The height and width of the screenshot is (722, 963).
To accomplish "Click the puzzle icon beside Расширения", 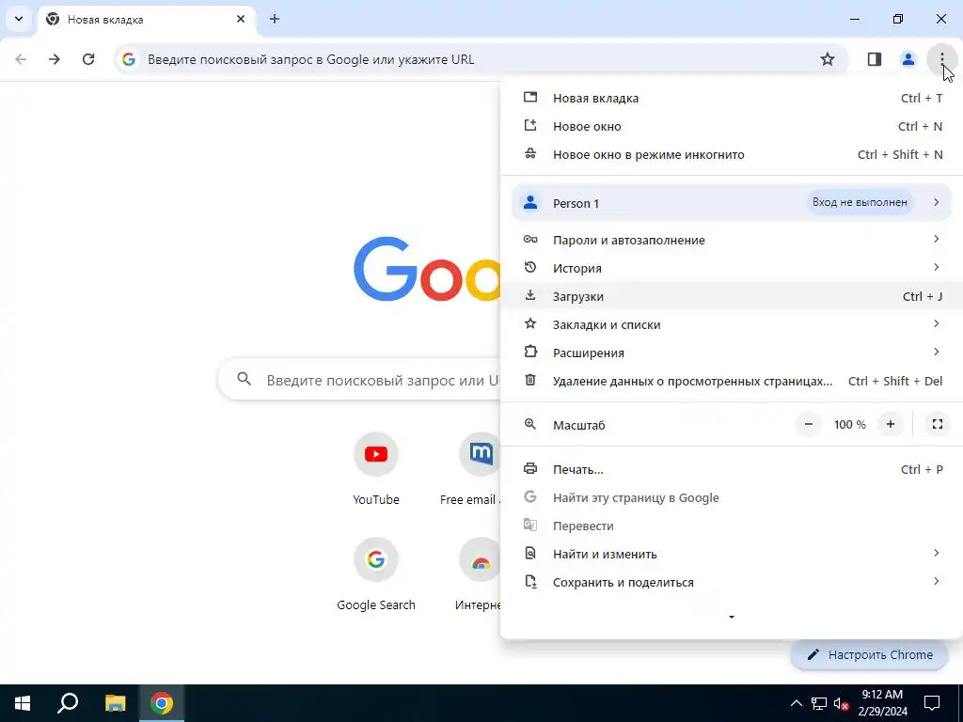I will (x=530, y=352).
